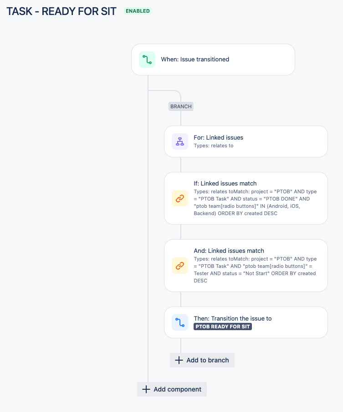Click the blue Transition the issue icon
Viewport: 343px width, 412px height.
pyautogui.click(x=180, y=322)
